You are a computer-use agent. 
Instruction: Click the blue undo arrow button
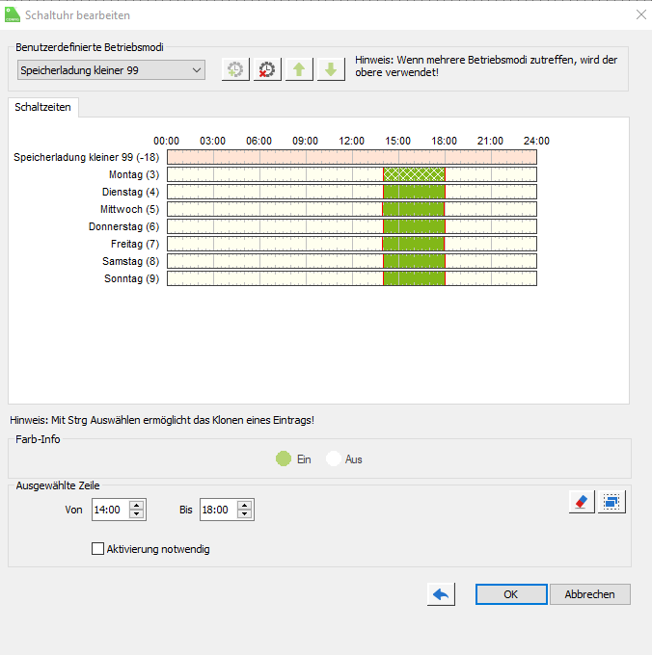441,594
